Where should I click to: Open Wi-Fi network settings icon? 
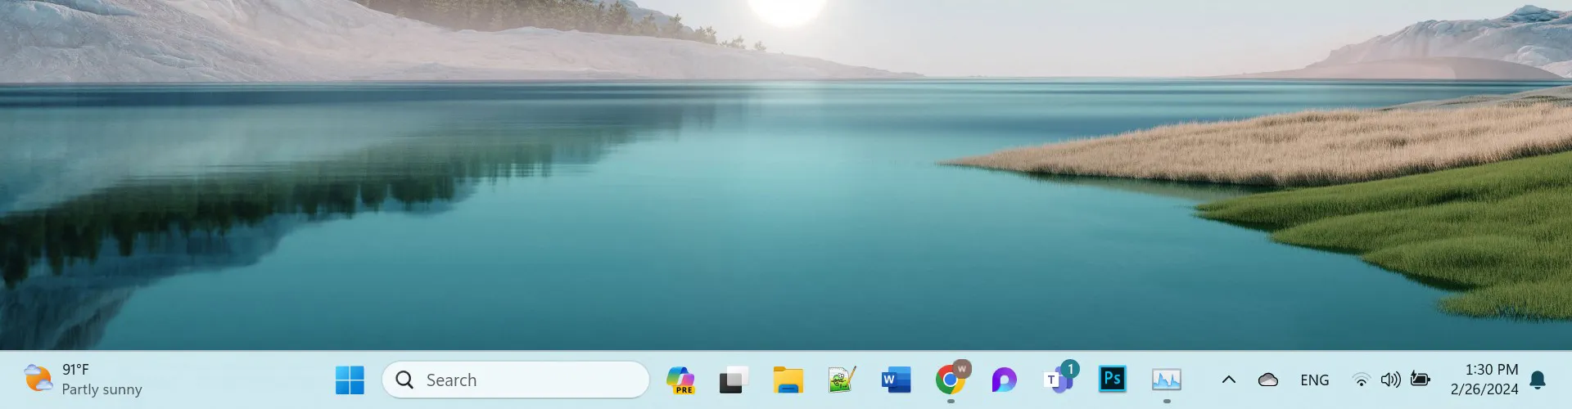(x=1361, y=380)
